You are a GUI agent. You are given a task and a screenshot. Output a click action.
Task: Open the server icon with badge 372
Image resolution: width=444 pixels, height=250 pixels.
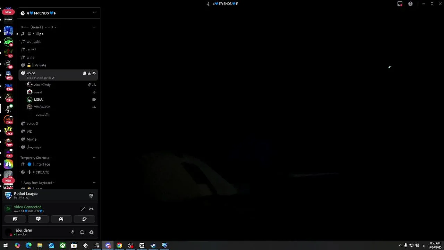pyautogui.click(x=8, y=131)
